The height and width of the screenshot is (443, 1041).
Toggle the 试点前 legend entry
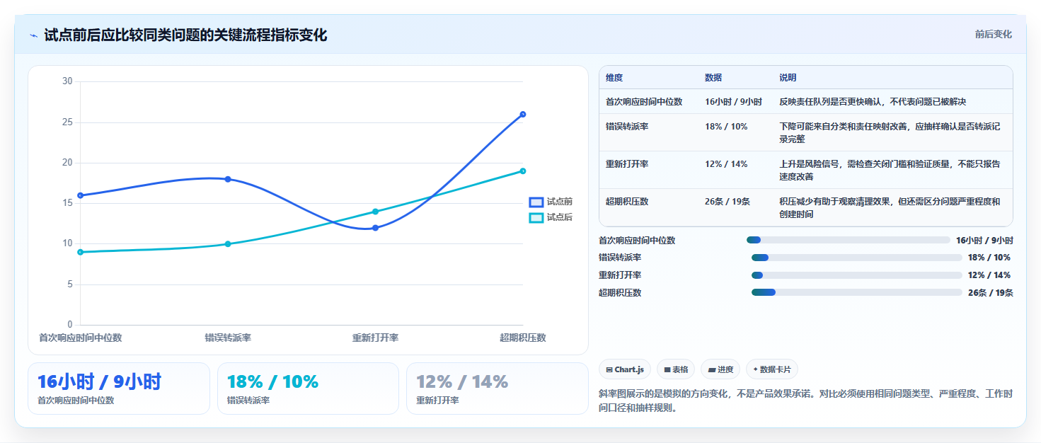point(551,202)
